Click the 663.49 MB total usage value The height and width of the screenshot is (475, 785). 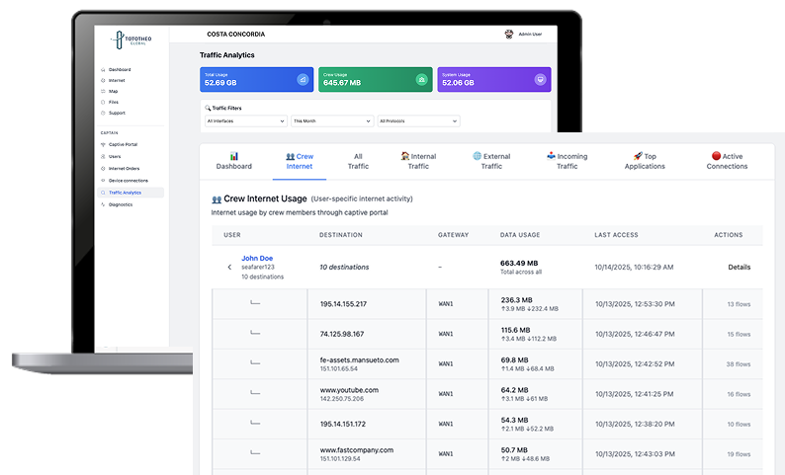click(519, 263)
